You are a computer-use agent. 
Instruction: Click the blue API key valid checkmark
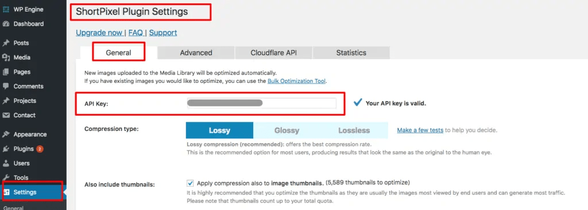point(358,102)
